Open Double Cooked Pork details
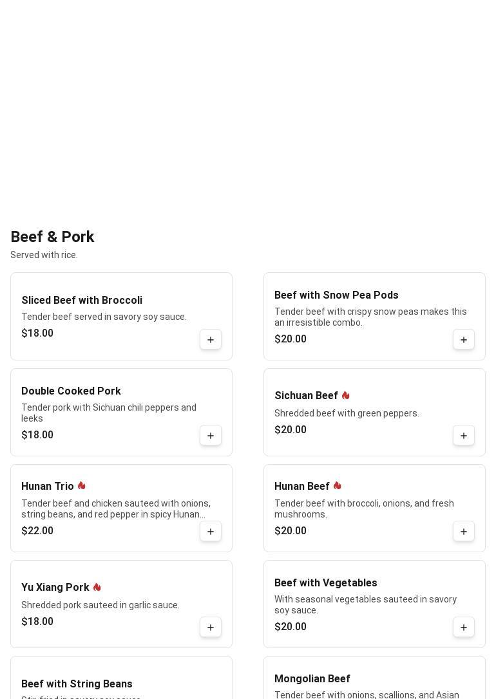 coord(71,391)
